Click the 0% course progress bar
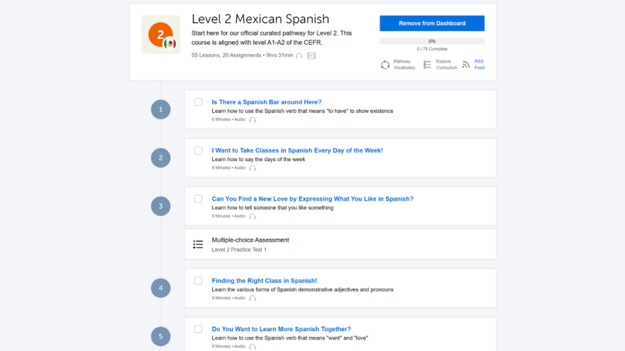 coord(432,41)
